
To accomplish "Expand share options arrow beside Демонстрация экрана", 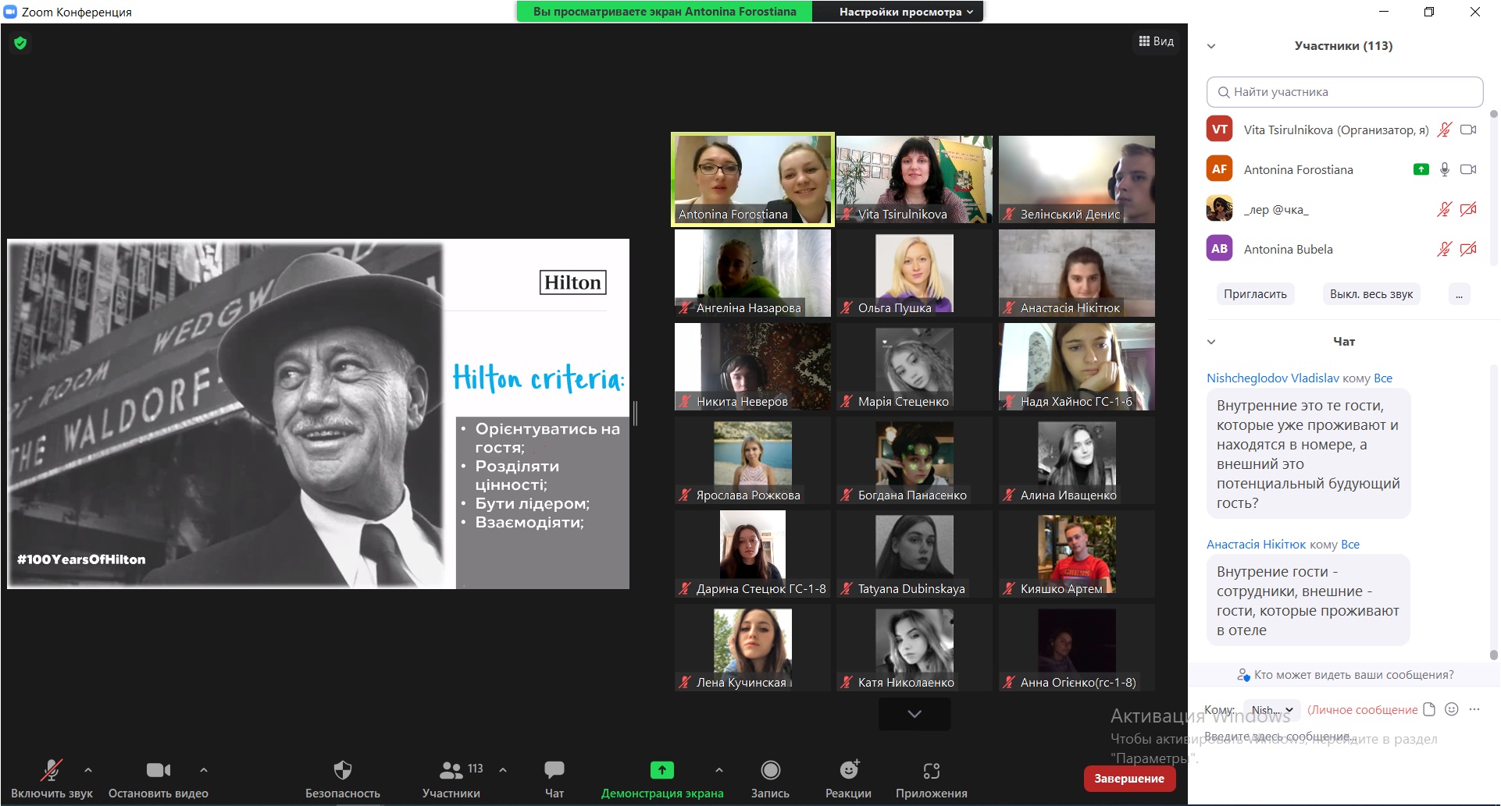I will (718, 770).
